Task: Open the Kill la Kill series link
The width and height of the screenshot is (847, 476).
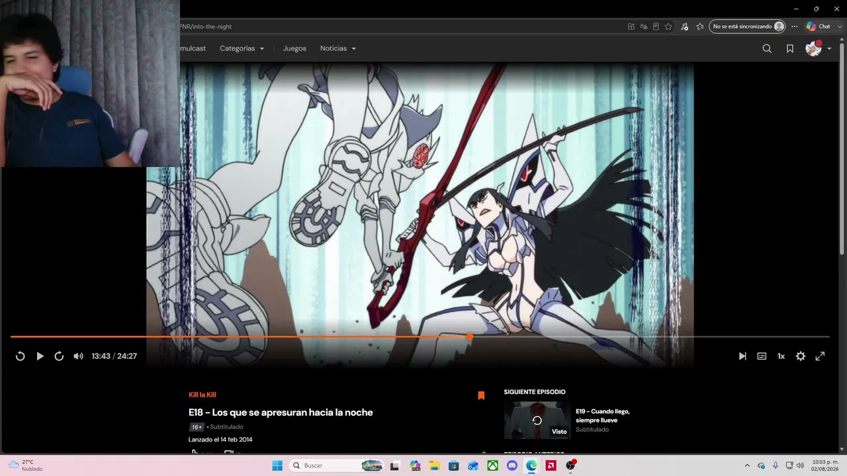Action: 202,395
